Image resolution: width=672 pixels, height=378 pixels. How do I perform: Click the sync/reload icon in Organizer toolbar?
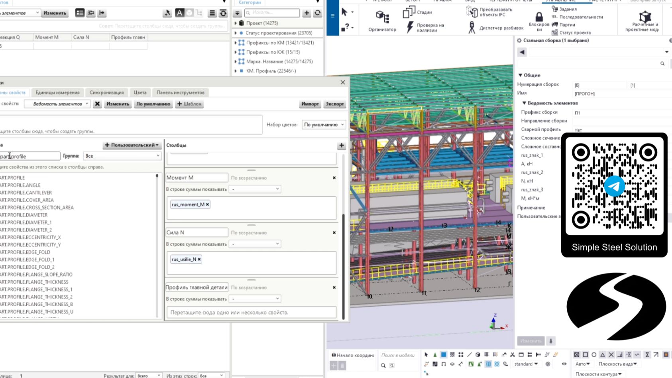pyautogui.click(x=223, y=13)
